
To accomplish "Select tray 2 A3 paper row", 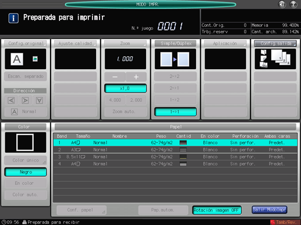I will (175, 149).
